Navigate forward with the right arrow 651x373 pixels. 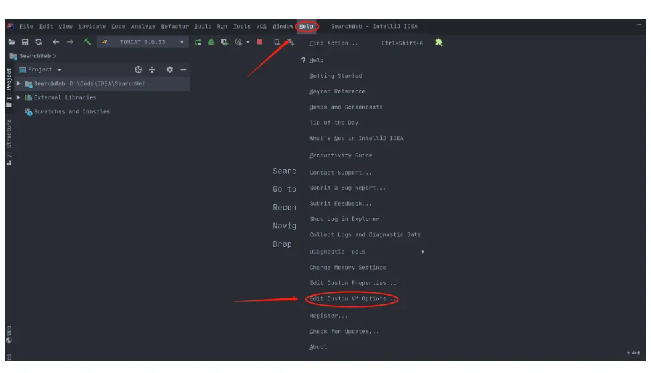70,42
